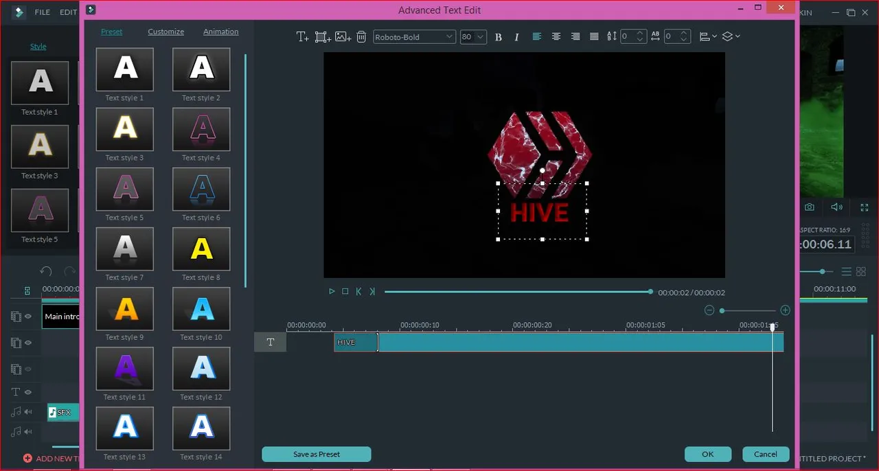Open the FILE menu
The height and width of the screenshot is (471, 879).
tap(43, 12)
